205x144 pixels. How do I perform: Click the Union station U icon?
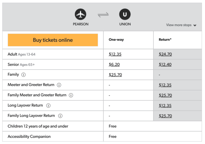125,14
